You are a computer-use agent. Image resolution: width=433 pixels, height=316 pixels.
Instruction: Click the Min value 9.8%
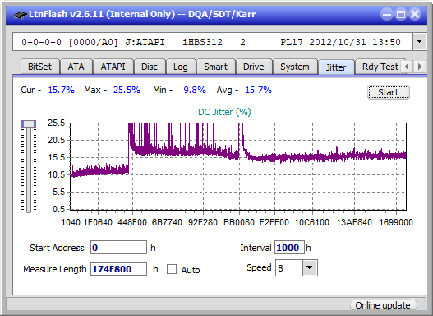pos(195,90)
